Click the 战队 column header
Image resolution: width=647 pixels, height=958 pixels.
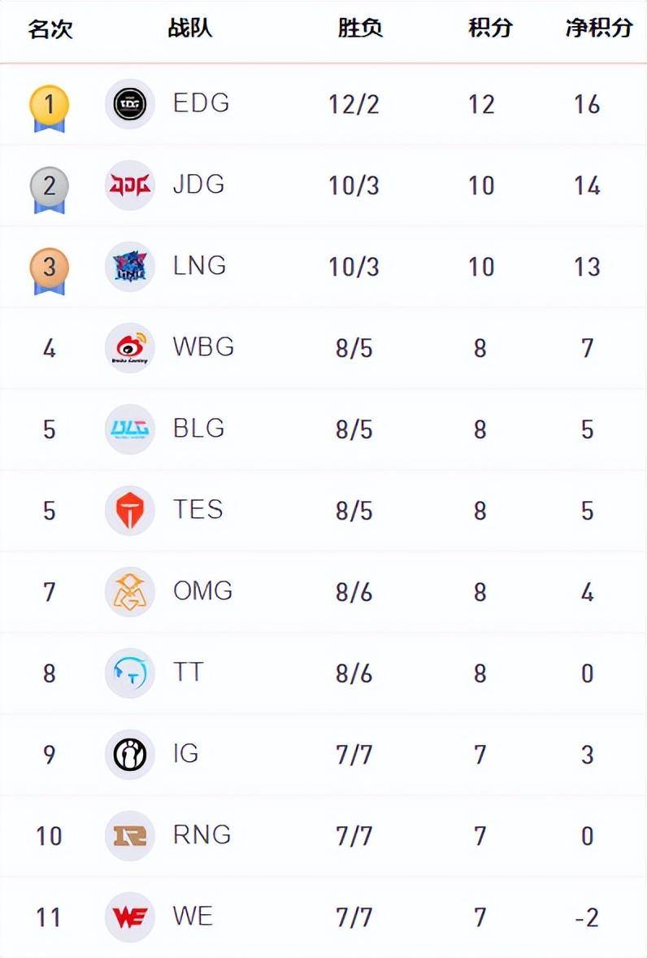click(x=189, y=28)
